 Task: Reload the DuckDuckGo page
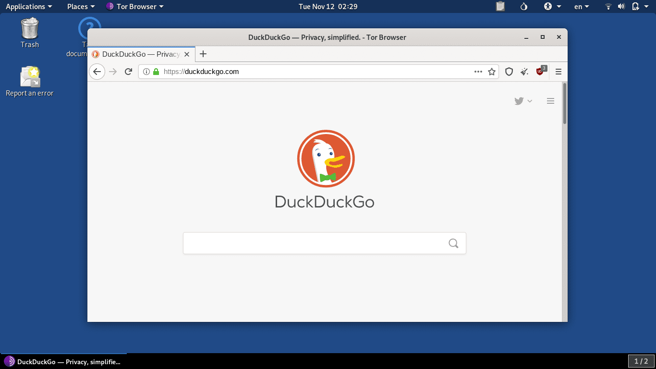pyautogui.click(x=128, y=72)
